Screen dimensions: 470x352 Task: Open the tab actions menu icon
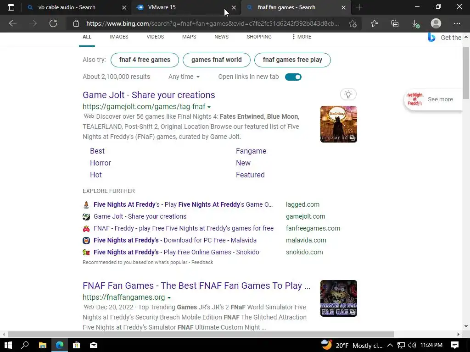11,7
